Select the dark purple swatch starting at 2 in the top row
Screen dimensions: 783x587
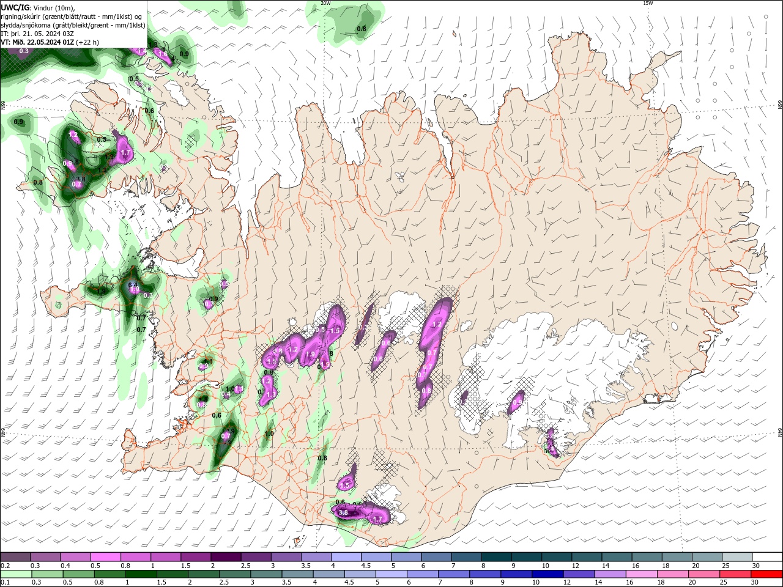pyautogui.click(x=225, y=557)
